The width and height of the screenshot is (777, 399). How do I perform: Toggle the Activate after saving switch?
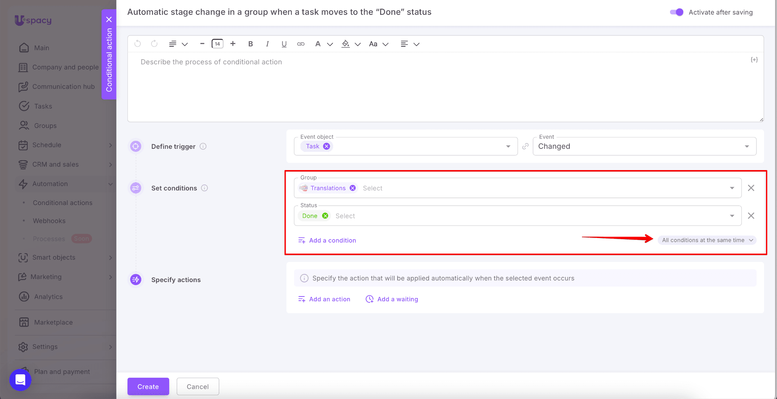[676, 12]
